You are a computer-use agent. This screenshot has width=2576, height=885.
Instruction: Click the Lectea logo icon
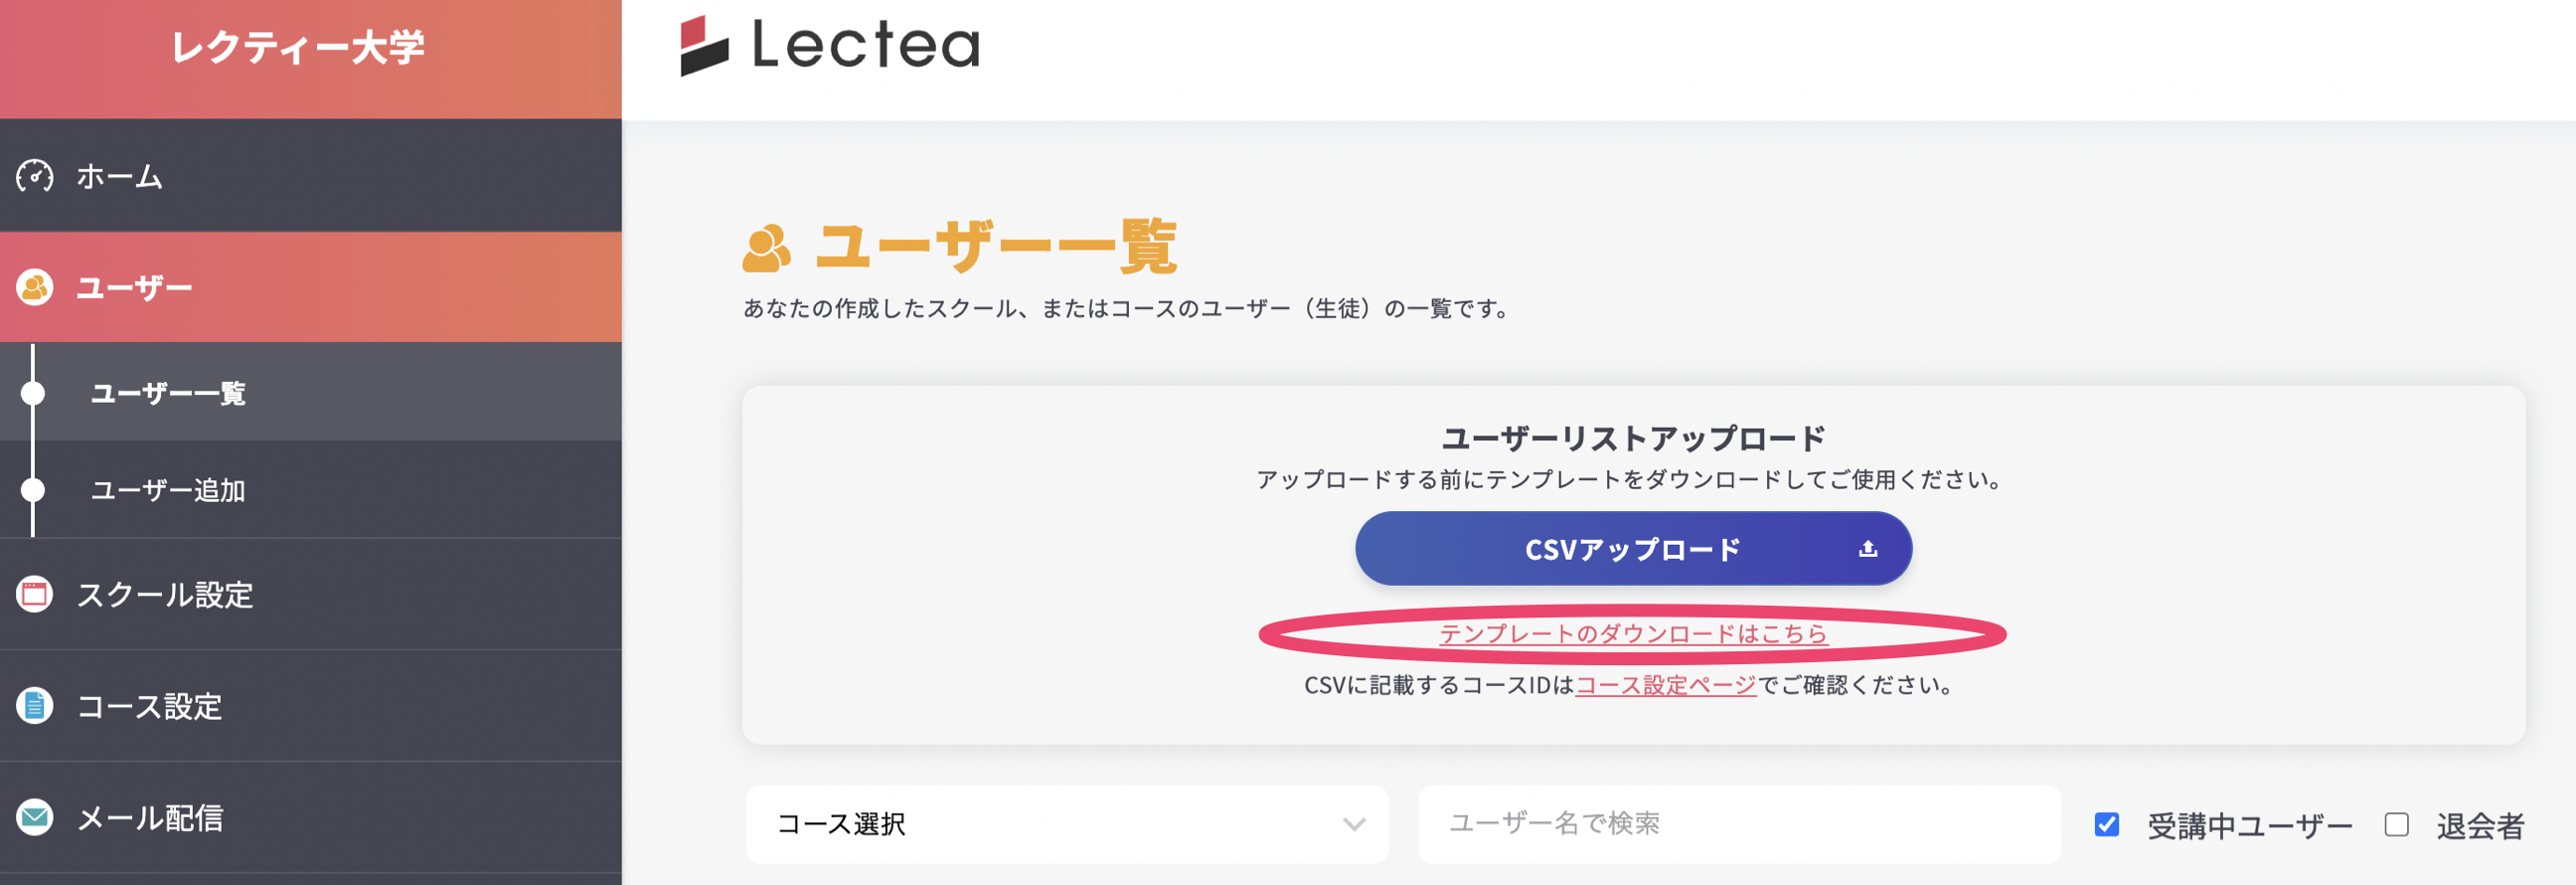pos(704,45)
